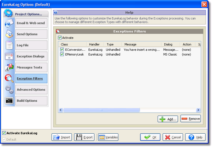The image size is (212, 147).
Task: Open the Variables button
Action: click(x=108, y=137)
